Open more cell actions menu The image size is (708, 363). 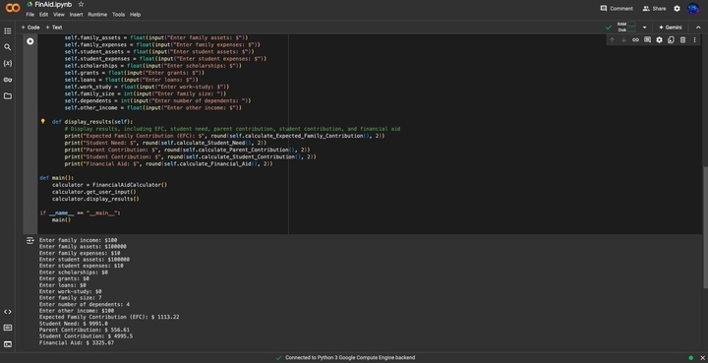[694, 40]
